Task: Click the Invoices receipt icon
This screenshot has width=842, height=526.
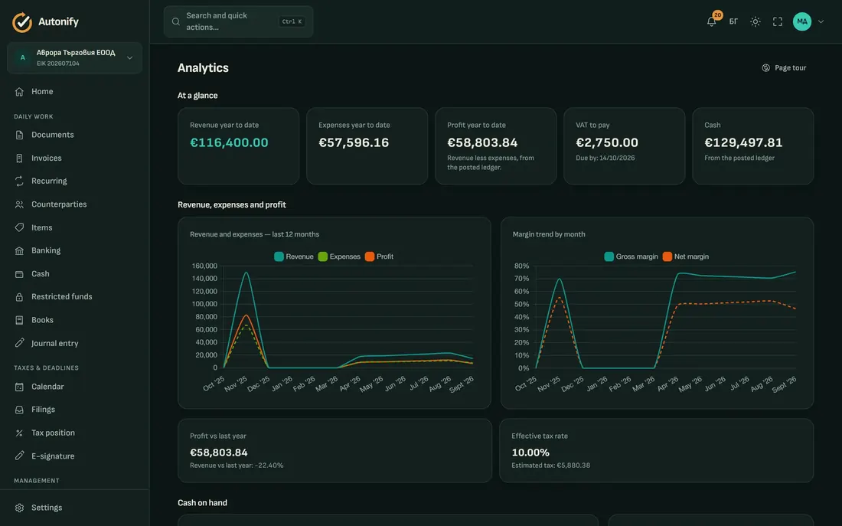Action: (x=19, y=158)
